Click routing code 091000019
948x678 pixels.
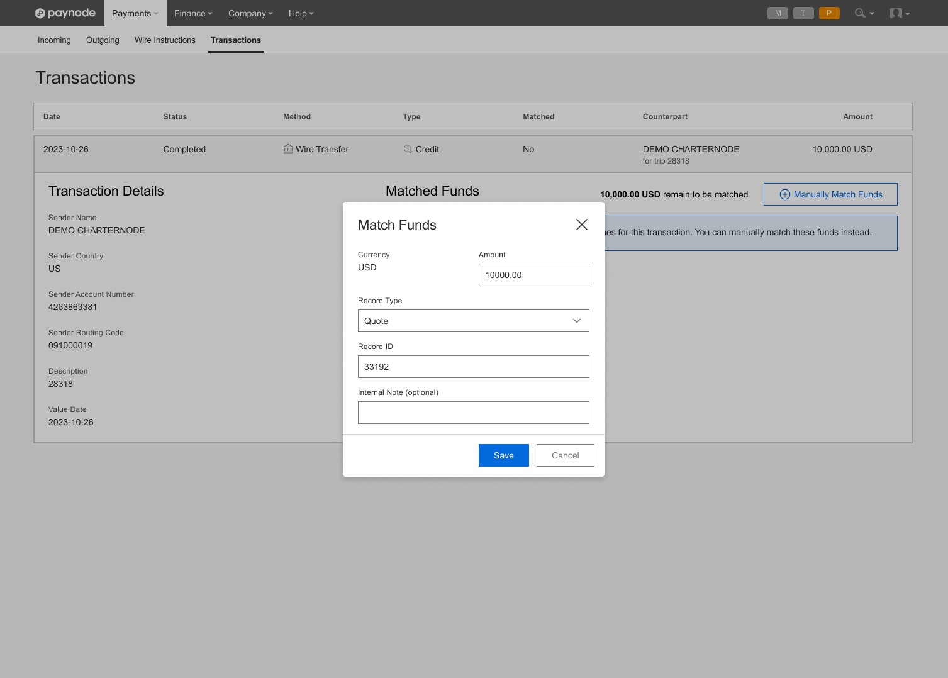coord(70,345)
